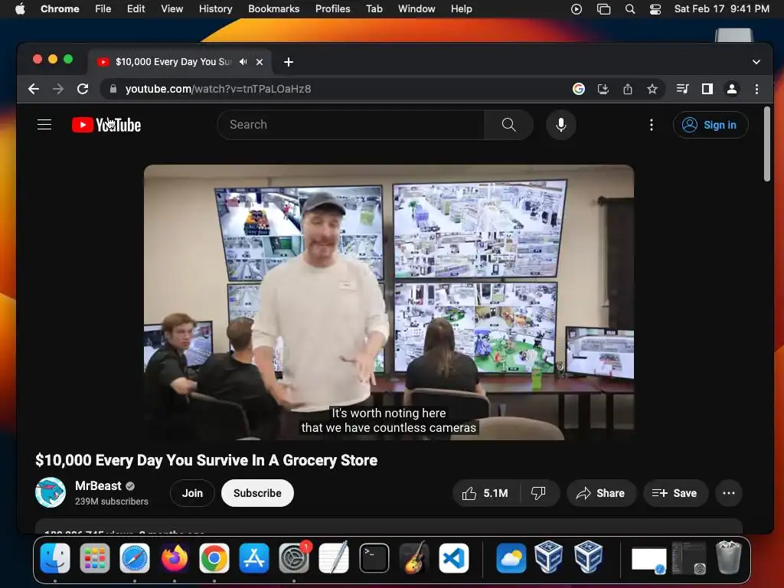The image size is (784, 588).
Task: Open the Chrome app menu
Action: 60,8
